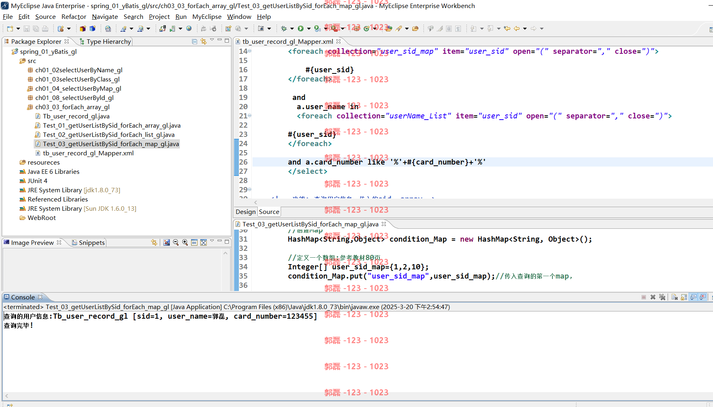Click Zoom Out in Image Preview
Viewport: 713px width, 407px height.
[176, 242]
